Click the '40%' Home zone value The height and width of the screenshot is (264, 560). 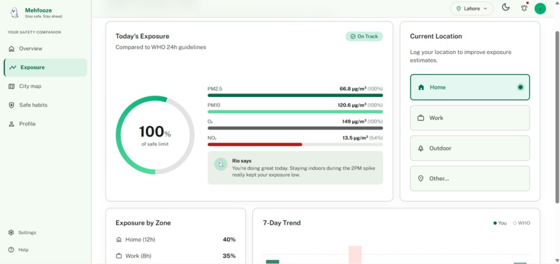[x=229, y=240]
